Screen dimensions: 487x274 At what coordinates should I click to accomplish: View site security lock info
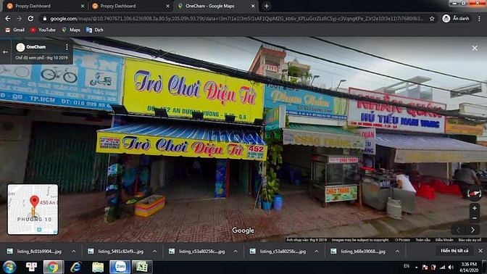click(x=45, y=19)
